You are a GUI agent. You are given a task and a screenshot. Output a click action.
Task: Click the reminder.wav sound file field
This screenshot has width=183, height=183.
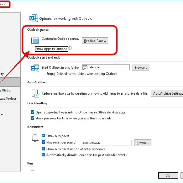tap(106, 143)
